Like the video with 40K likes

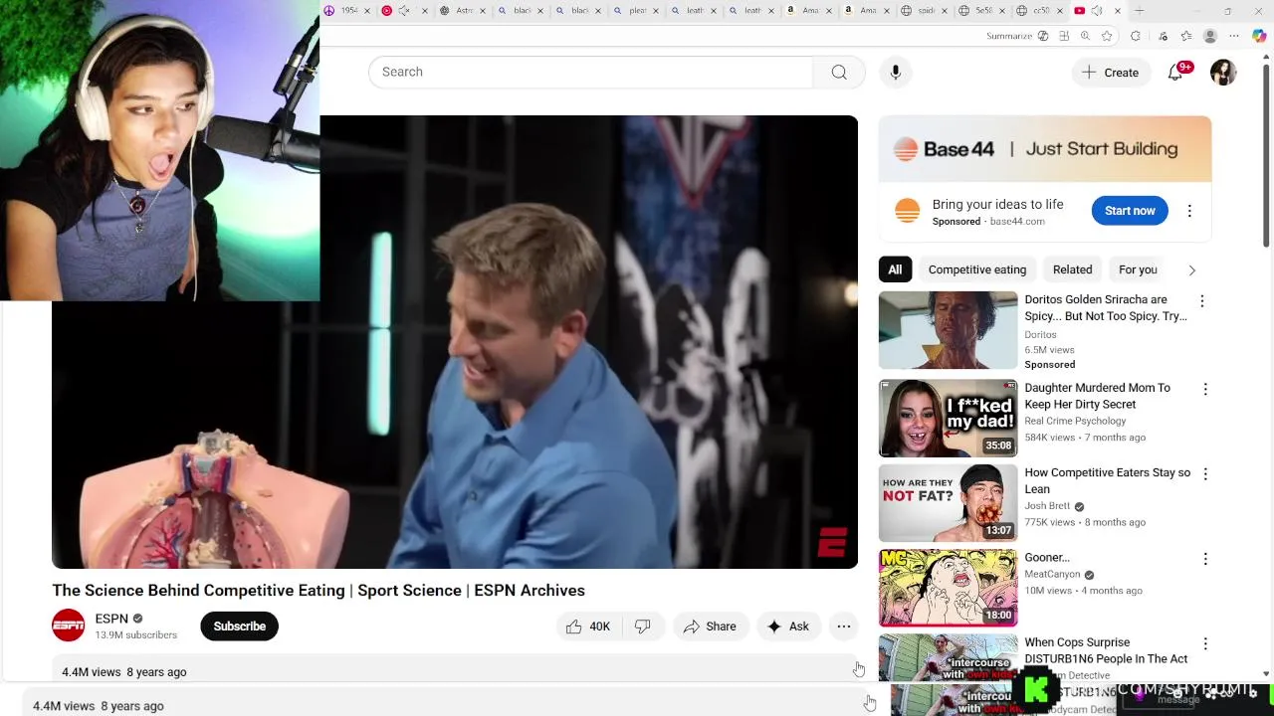click(x=587, y=626)
